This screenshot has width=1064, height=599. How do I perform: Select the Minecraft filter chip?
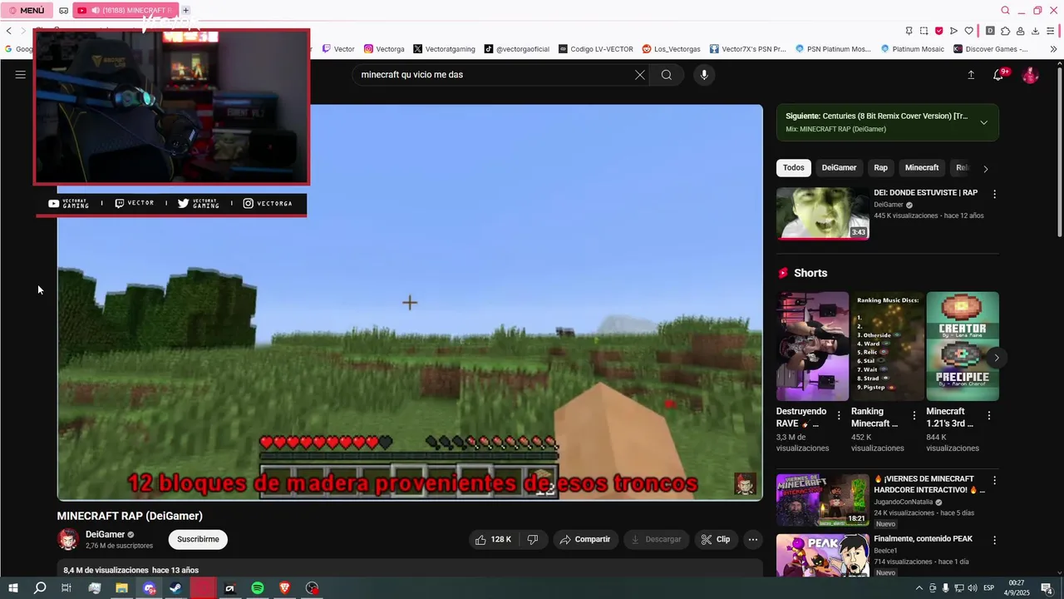pos(922,168)
